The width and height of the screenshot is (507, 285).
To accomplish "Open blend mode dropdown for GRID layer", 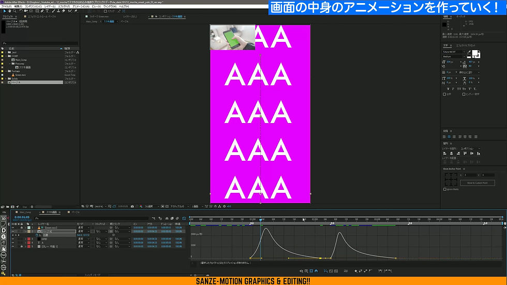I will 83,239.
